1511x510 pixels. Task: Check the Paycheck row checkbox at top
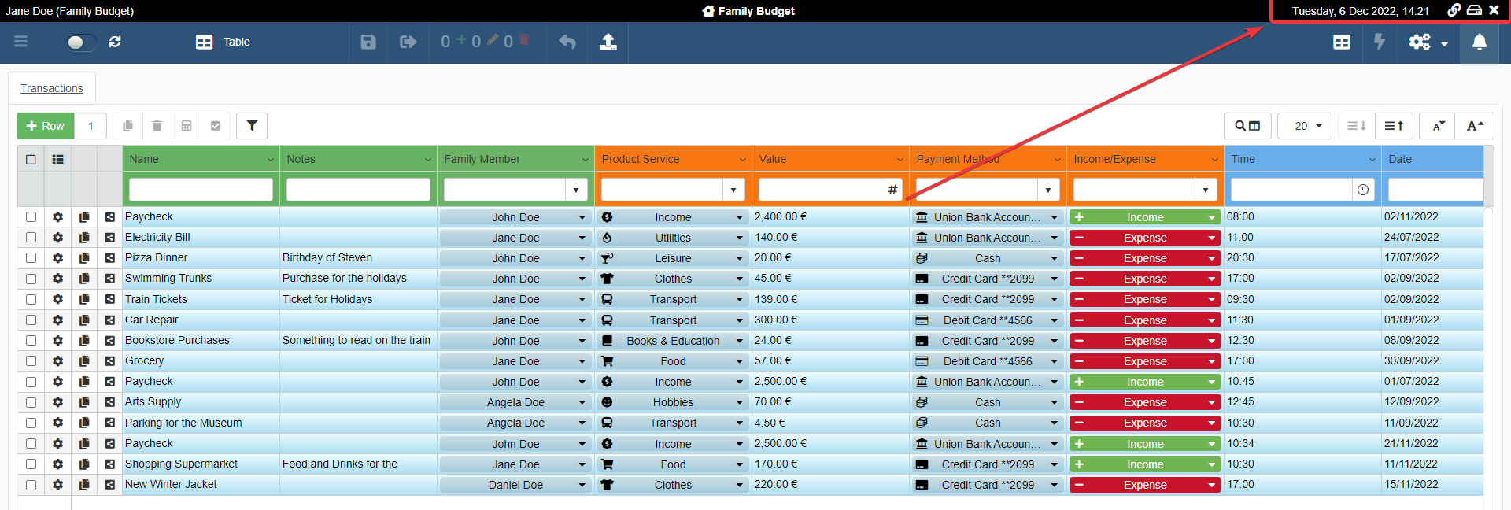coord(31,217)
